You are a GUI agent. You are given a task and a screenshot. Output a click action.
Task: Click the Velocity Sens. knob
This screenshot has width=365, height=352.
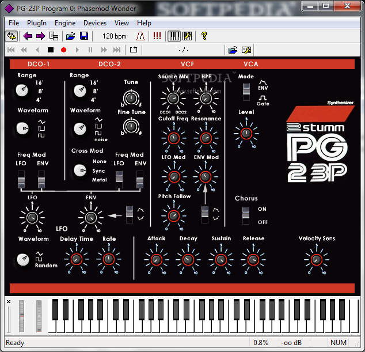pyautogui.click(x=317, y=259)
